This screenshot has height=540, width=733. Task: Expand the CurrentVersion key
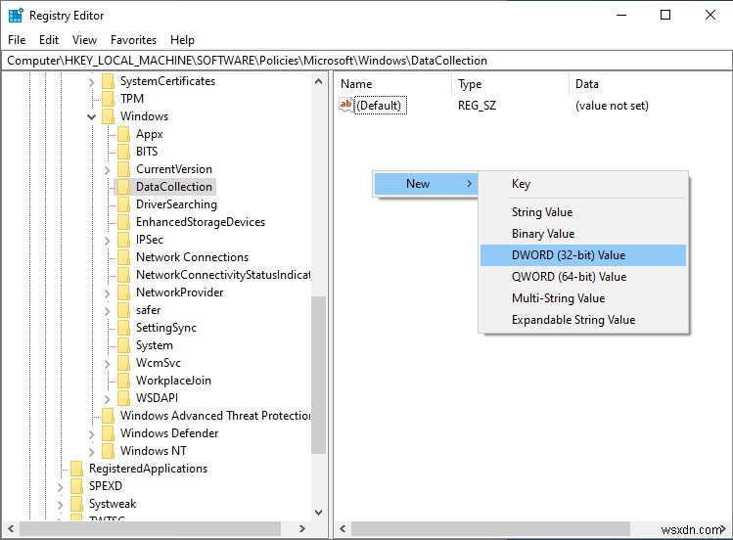coord(108,170)
